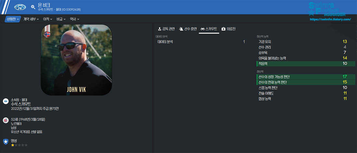Select the 승부욕 attribute row
The image size is (357, 153).
305,53
